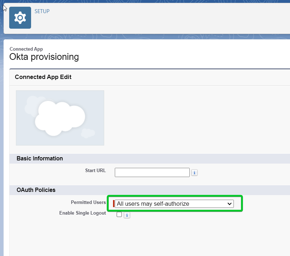
Task: Click the 'OAuth Policies' section header
Action: pyautogui.click(x=36, y=190)
